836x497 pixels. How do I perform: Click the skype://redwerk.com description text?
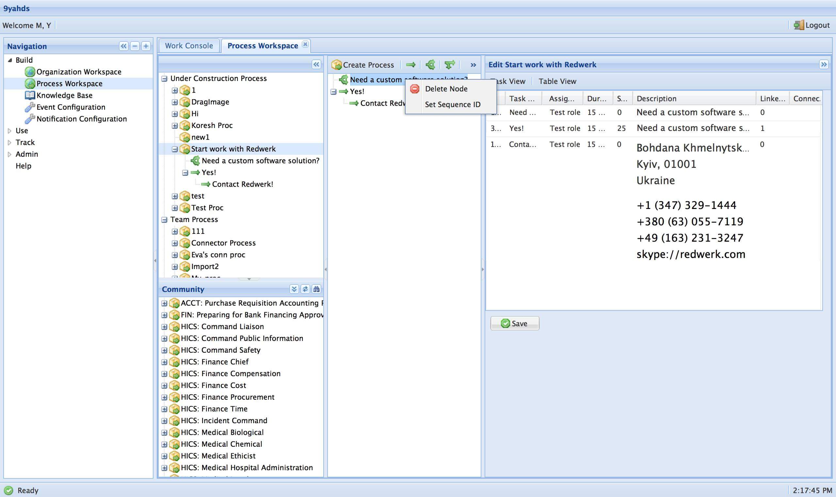coord(691,254)
